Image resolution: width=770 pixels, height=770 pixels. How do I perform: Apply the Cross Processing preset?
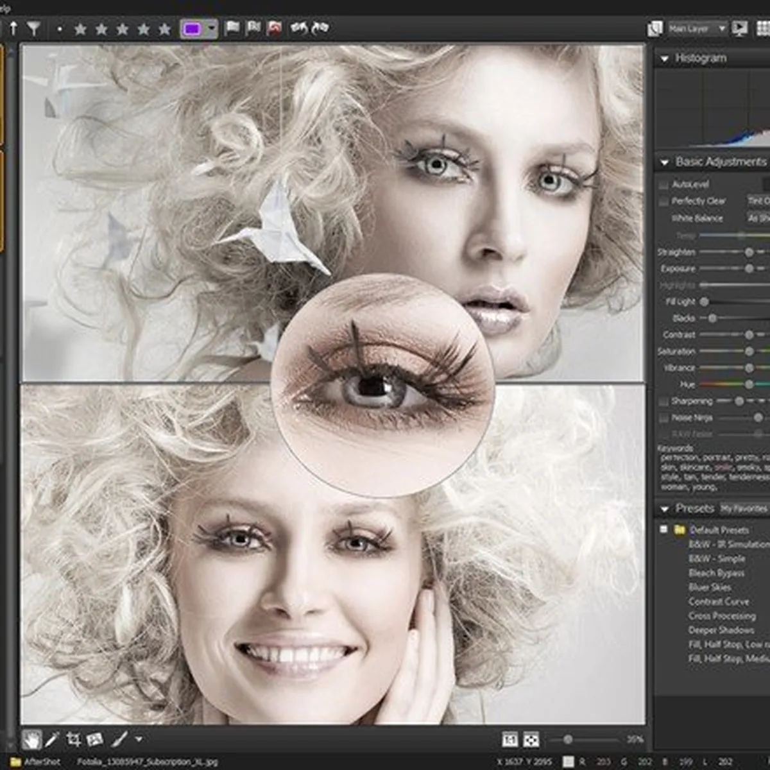click(721, 616)
